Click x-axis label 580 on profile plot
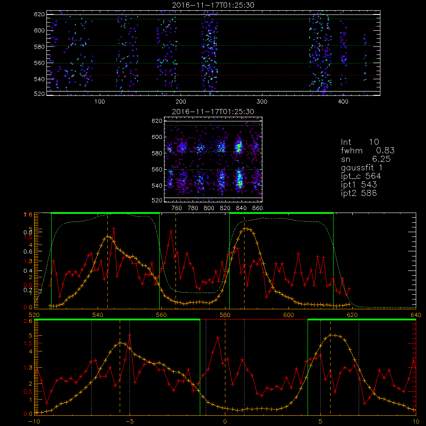Viewport: 426px width, 426px height. click(x=225, y=315)
